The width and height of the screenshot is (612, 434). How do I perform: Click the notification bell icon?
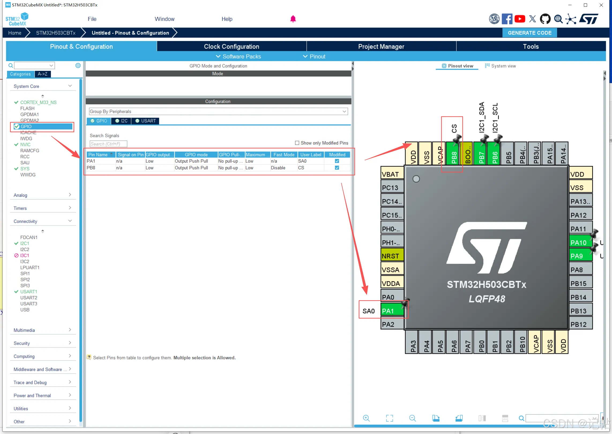[x=293, y=19]
